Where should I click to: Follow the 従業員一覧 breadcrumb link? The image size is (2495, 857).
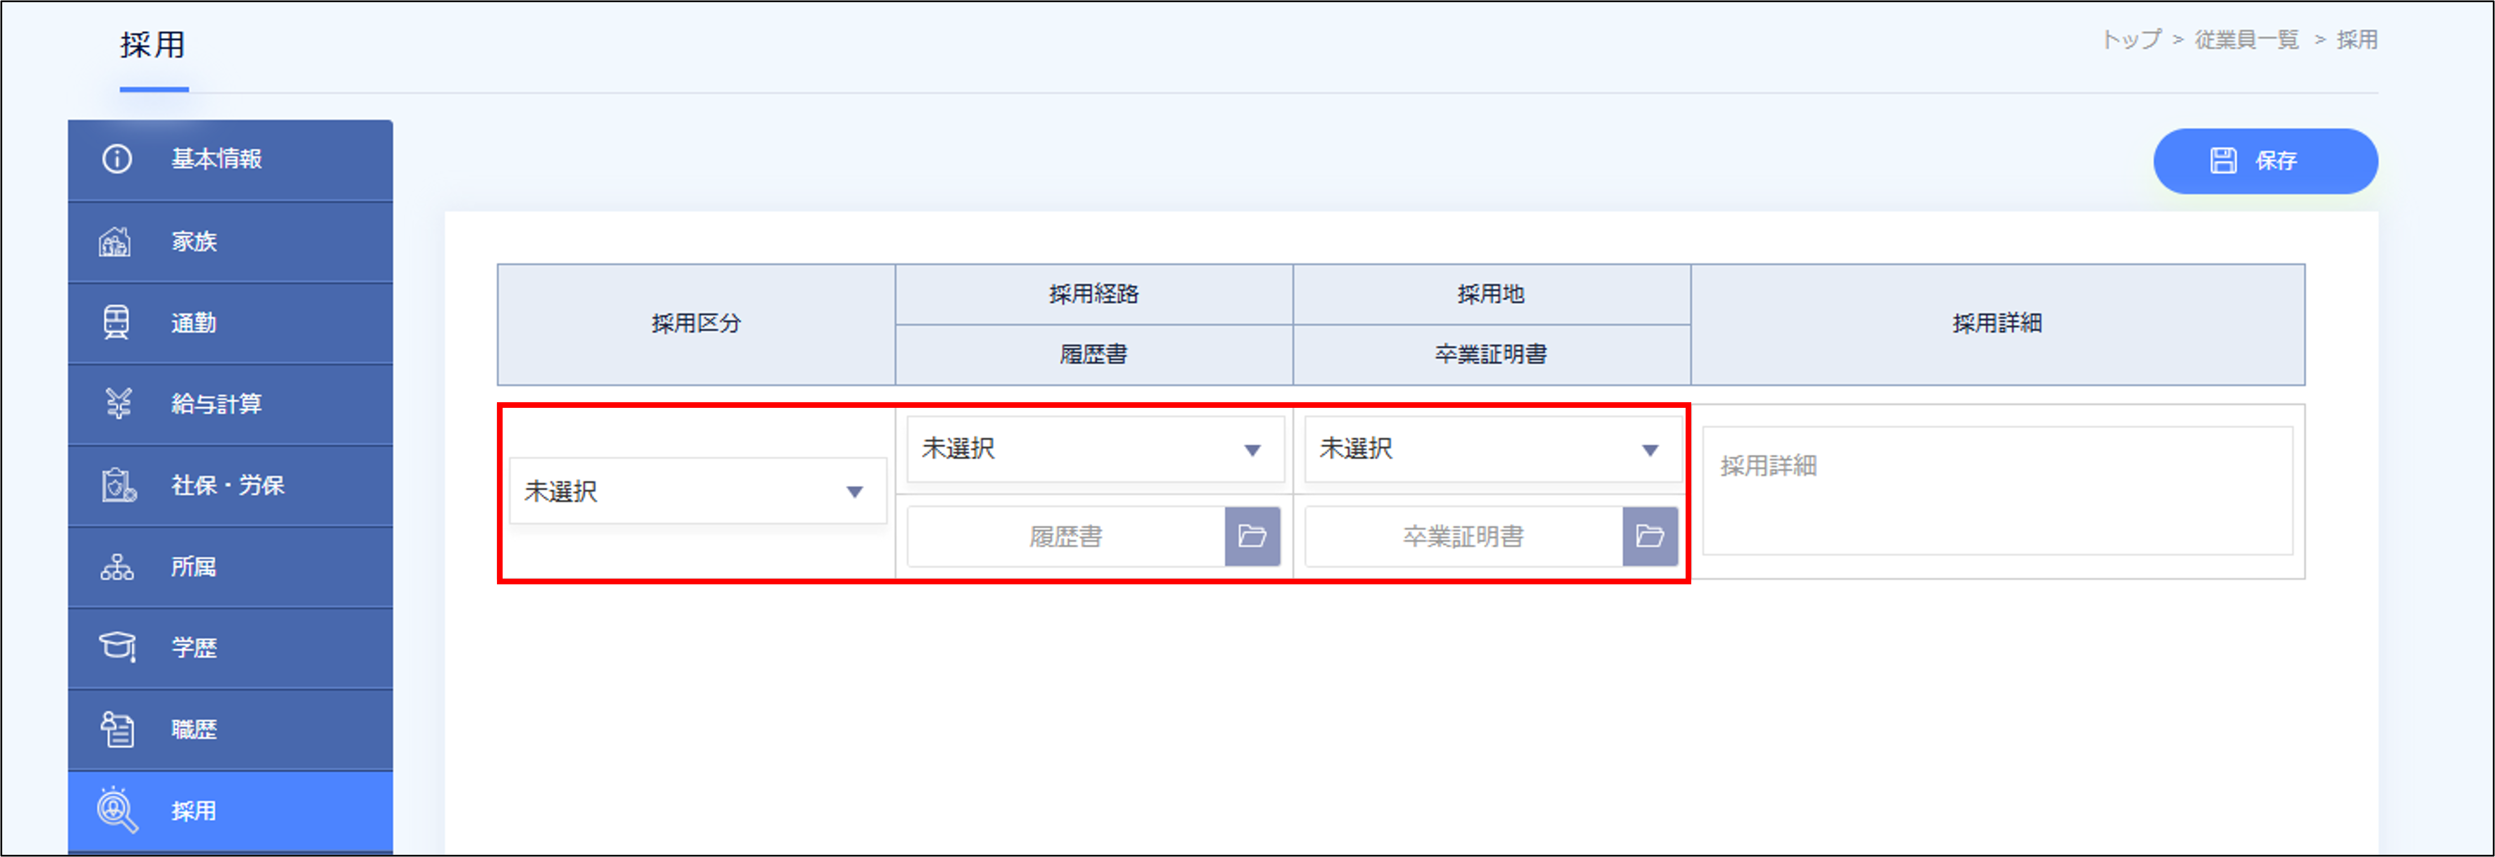[2246, 40]
